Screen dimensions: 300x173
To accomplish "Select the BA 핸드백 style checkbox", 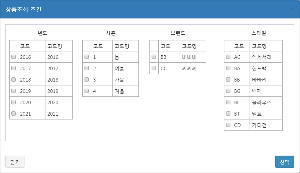I will pos(228,68).
